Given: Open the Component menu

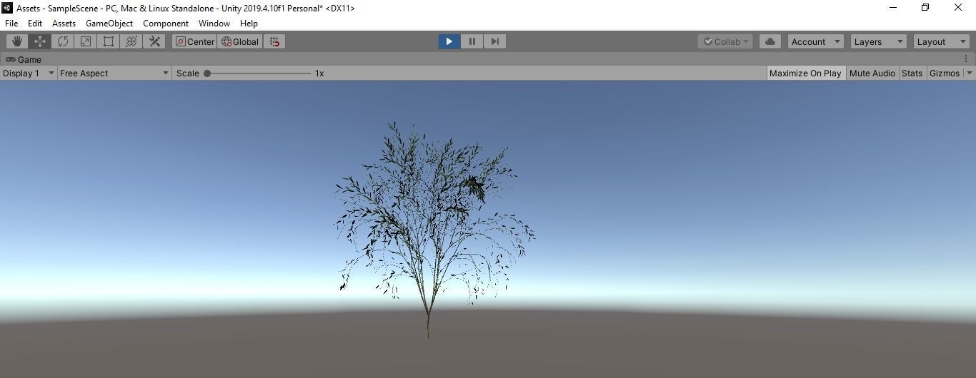Looking at the screenshot, I should [166, 23].
